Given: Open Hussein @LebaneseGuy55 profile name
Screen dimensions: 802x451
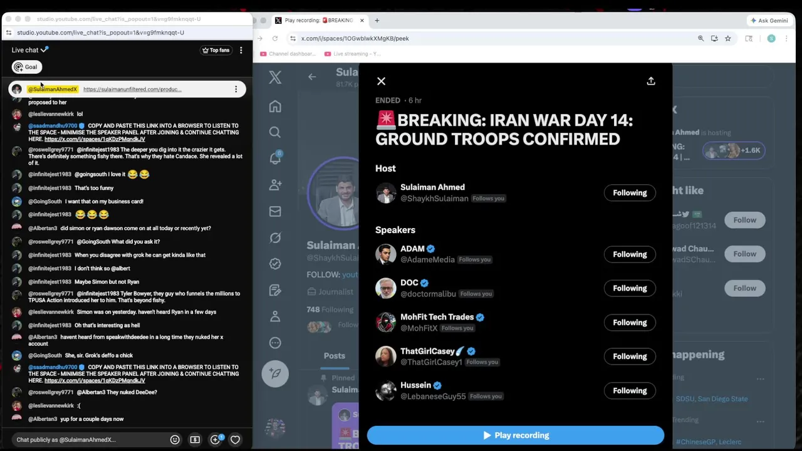Looking at the screenshot, I should [416, 385].
